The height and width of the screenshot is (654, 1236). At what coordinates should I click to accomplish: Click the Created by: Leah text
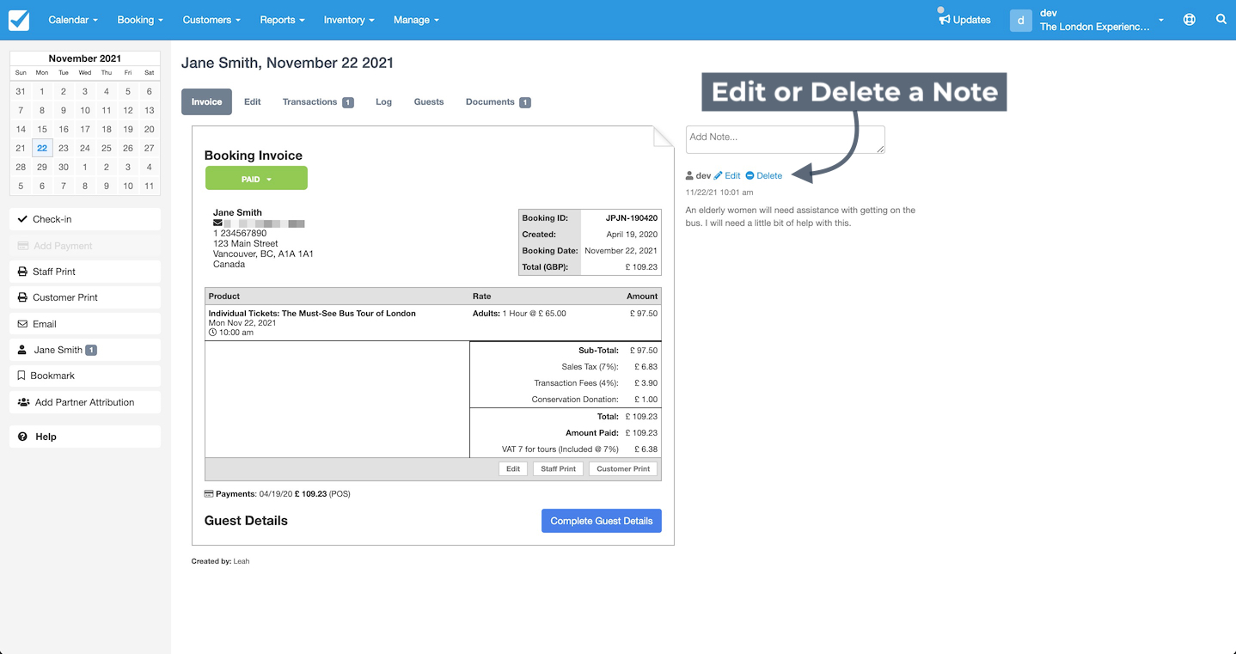point(220,561)
